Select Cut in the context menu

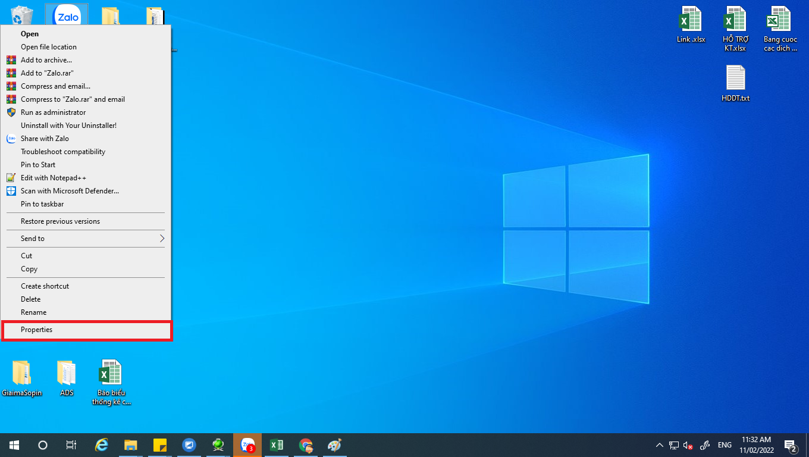pos(86,256)
